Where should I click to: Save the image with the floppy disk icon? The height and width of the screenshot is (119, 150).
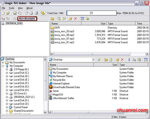(15, 13)
